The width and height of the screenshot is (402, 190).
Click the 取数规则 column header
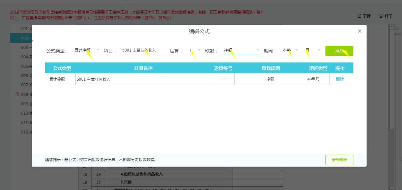pyautogui.click(x=271, y=68)
